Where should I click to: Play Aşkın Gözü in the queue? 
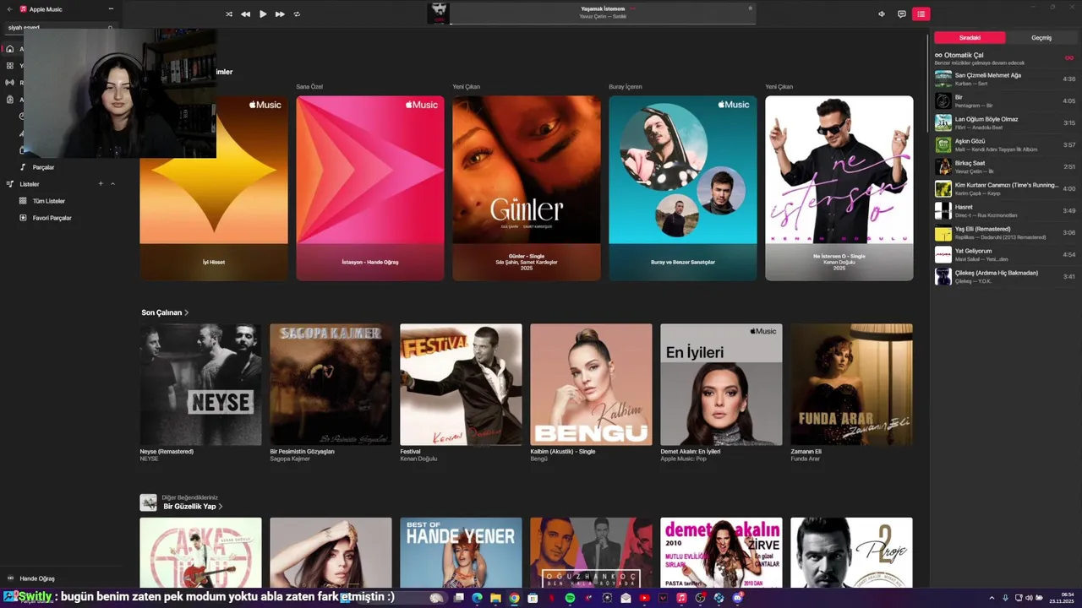click(1005, 144)
